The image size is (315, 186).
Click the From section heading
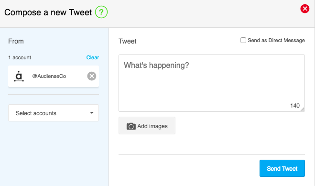point(16,41)
